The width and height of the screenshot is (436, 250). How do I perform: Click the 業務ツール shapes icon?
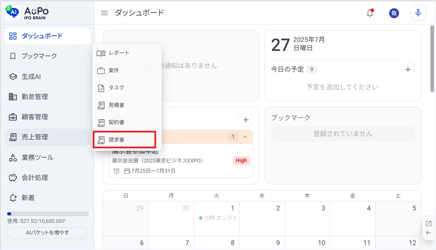coord(13,157)
